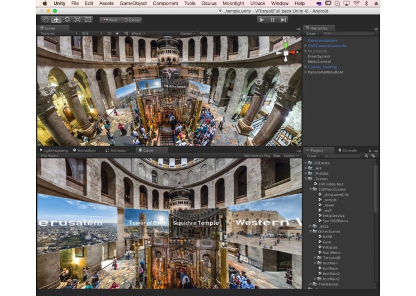Image resolution: width=416 pixels, height=296 pixels.
Task: Open Hierarchy Create dropdown
Action: [x=312, y=34]
